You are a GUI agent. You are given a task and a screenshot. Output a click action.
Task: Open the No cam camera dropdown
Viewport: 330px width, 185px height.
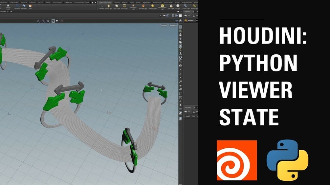(x=173, y=26)
